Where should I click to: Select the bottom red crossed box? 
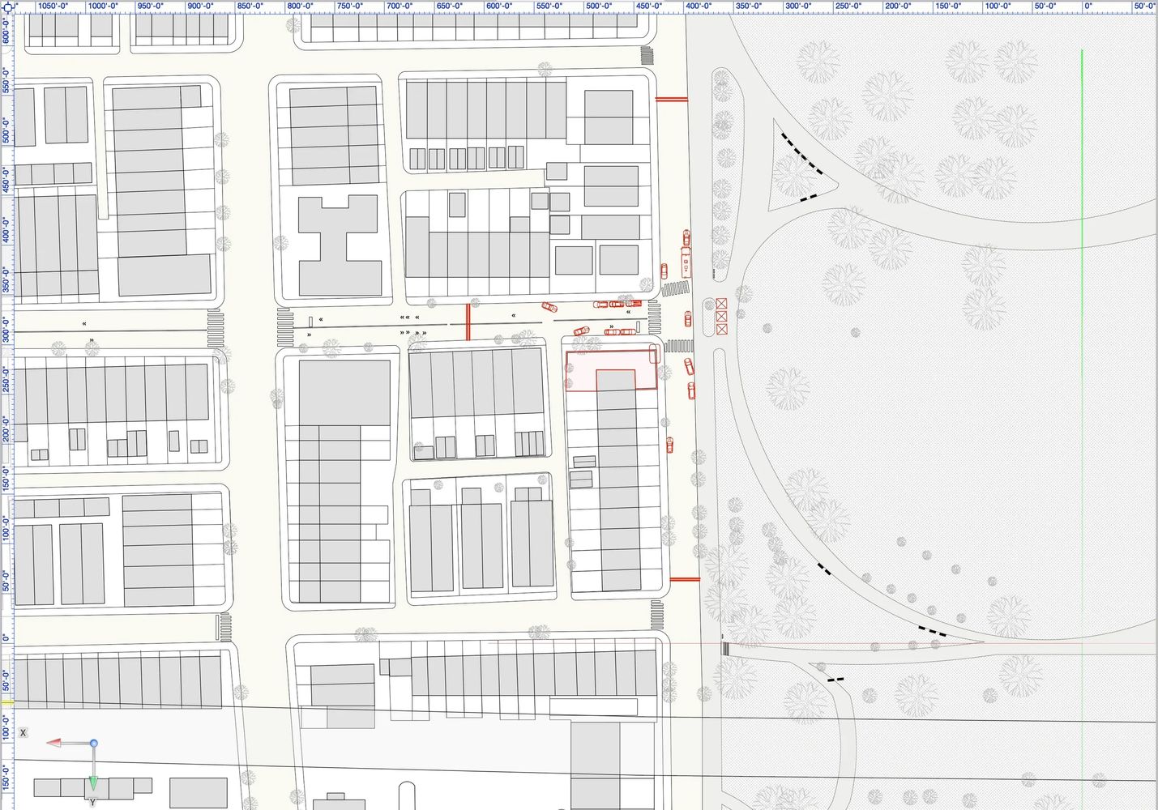[721, 330]
